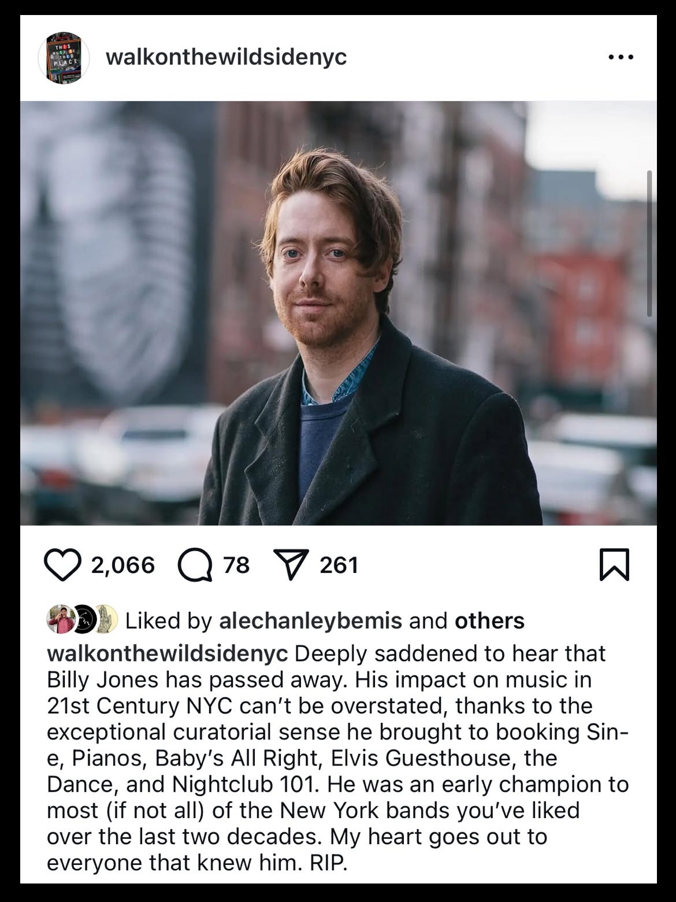
Task: Tap the 261 shares count
Action: click(x=339, y=565)
